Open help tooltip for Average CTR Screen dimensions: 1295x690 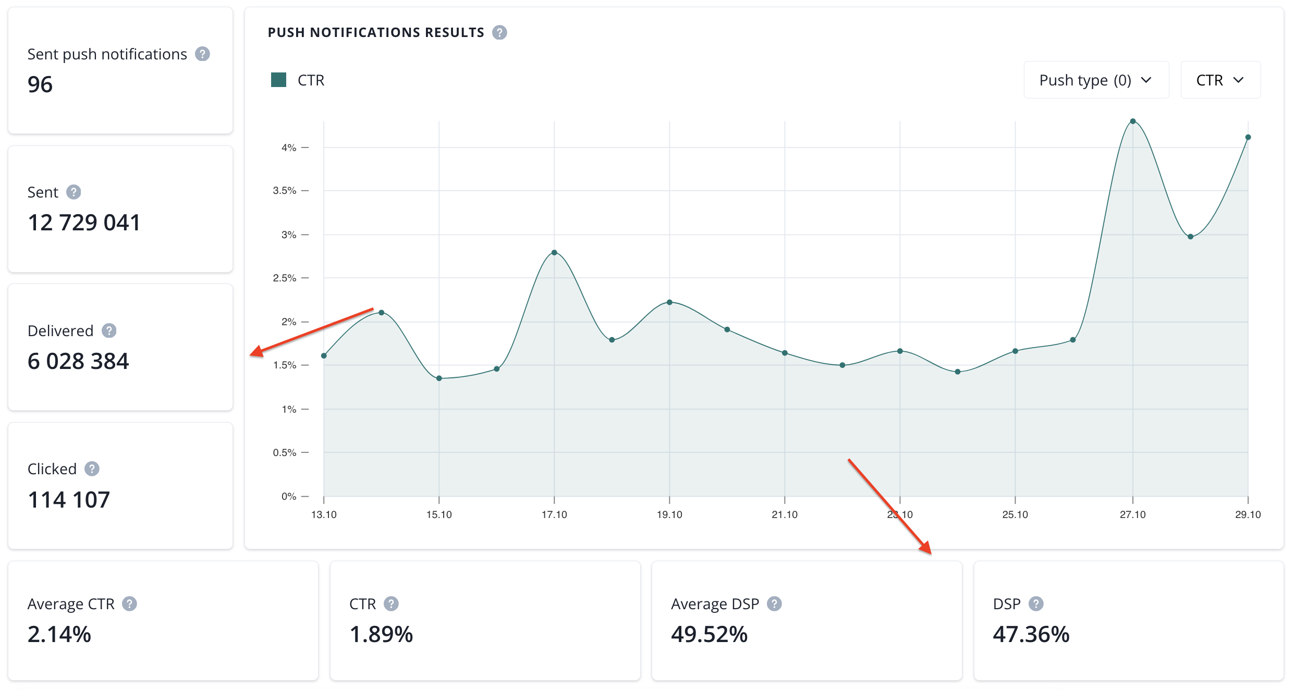(129, 604)
